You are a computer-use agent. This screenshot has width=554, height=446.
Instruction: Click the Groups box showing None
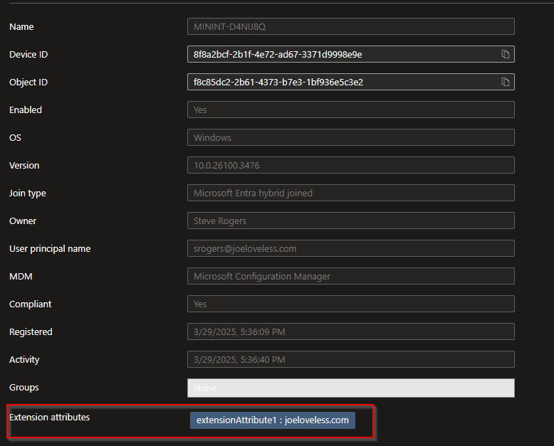point(350,388)
